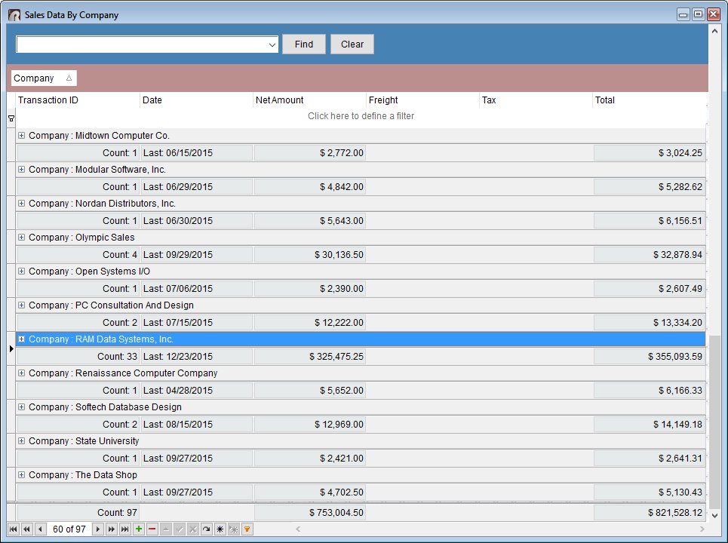Click the previous page navigator button
This screenshot has height=543, width=728.
26,529
